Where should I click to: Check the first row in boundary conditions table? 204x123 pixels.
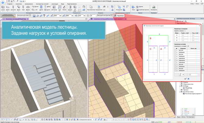tap(175, 50)
